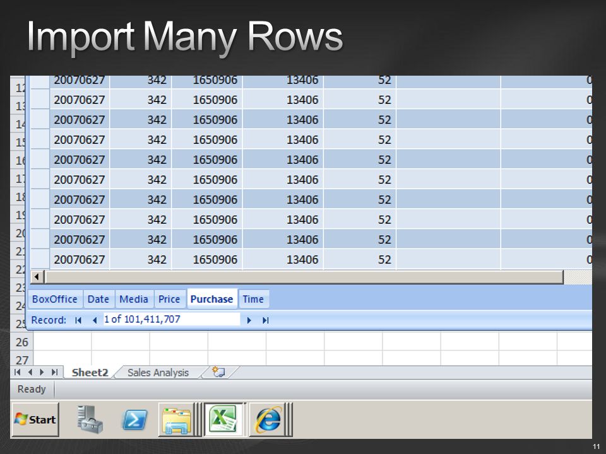Open the Sales Analysis worksheet tab
Viewport: 606px width, 454px height.
click(x=158, y=373)
